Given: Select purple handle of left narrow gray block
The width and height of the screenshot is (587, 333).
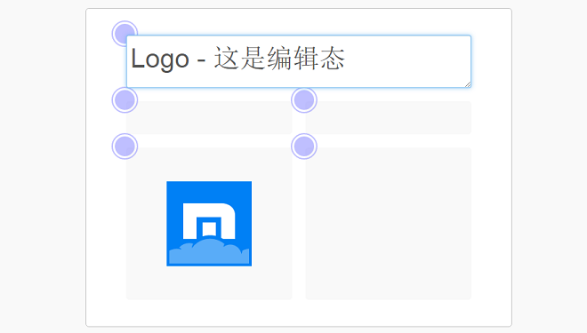Looking at the screenshot, I should click(125, 100).
